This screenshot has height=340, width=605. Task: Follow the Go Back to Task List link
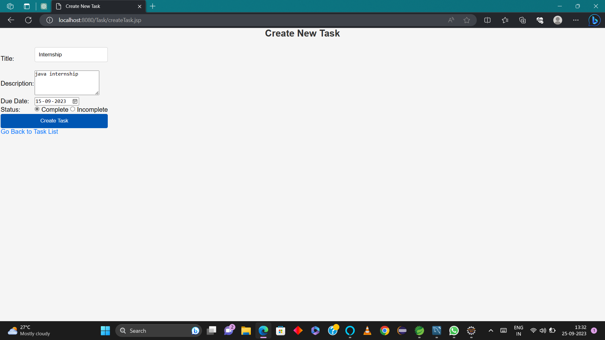(29, 132)
